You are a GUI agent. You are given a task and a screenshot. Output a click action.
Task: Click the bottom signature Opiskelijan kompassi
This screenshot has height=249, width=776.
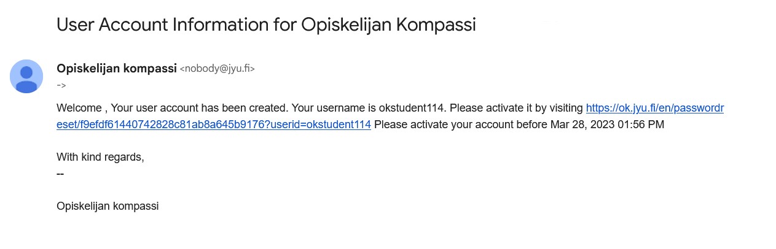pos(108,206)
